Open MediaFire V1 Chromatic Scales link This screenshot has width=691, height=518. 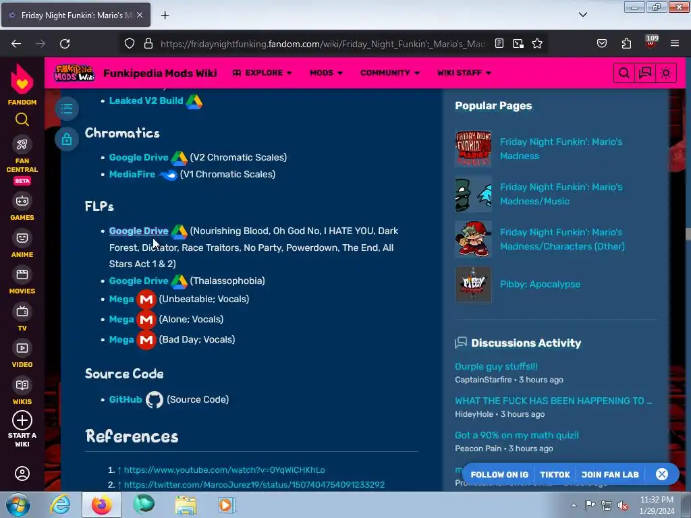click(x=132, y=174)
